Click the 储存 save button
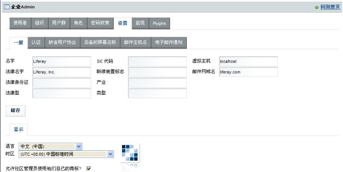 [15, 111]
